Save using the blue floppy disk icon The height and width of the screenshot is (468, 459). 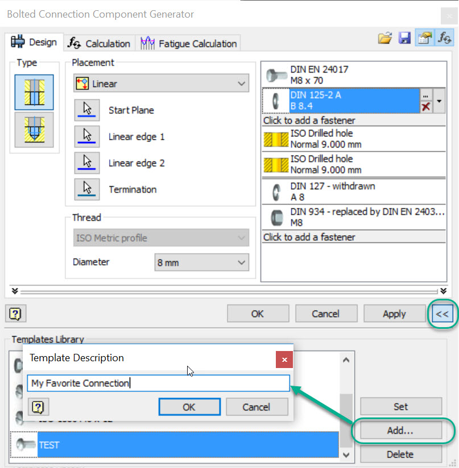tap(404, 38)
